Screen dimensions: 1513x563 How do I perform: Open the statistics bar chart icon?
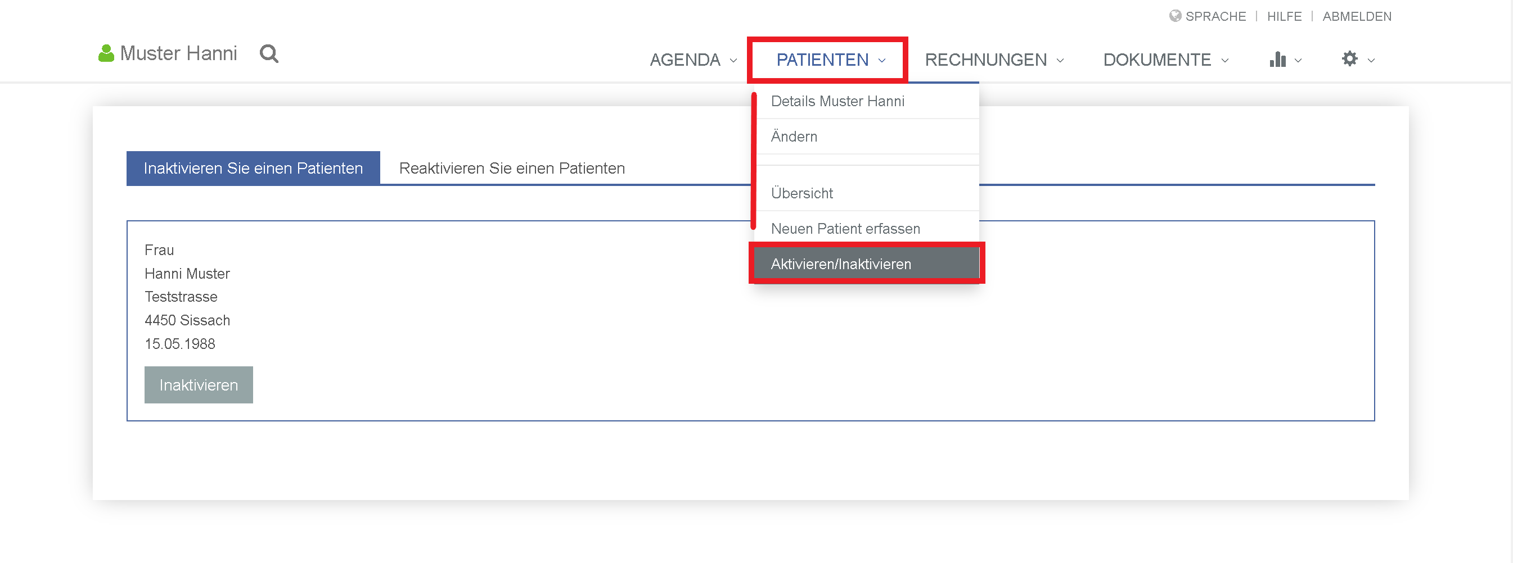pyautogui.click(x=1277, y=59)
